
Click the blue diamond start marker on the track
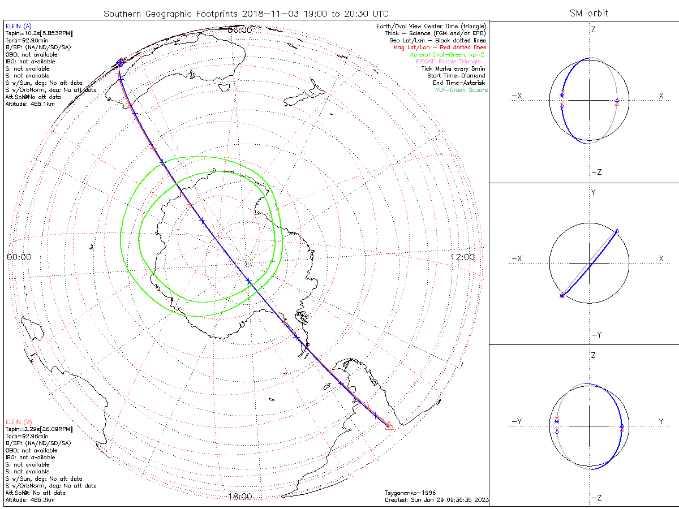pyautogui.click(x=120, y=63)
